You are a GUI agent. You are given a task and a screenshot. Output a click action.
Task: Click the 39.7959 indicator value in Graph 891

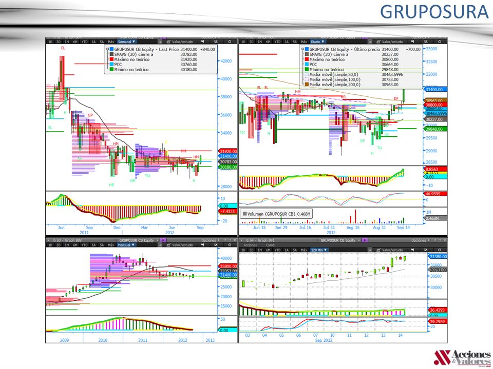pos(438,322)
